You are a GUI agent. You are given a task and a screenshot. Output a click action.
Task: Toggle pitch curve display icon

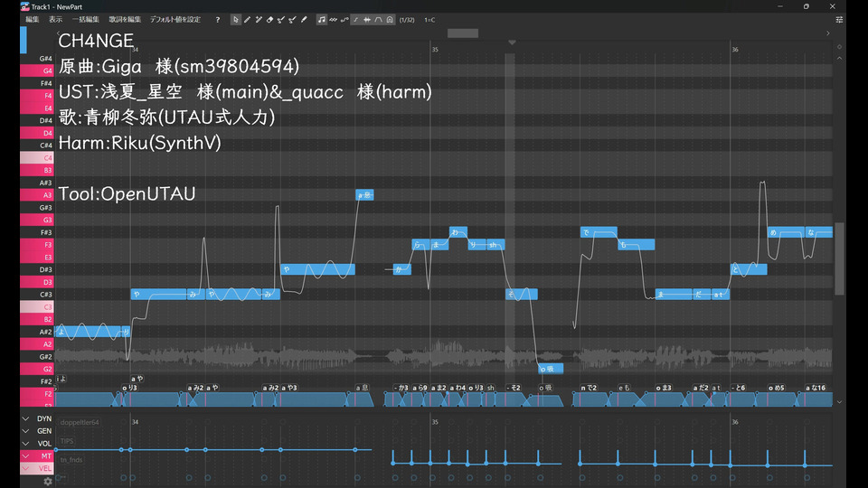344,20
